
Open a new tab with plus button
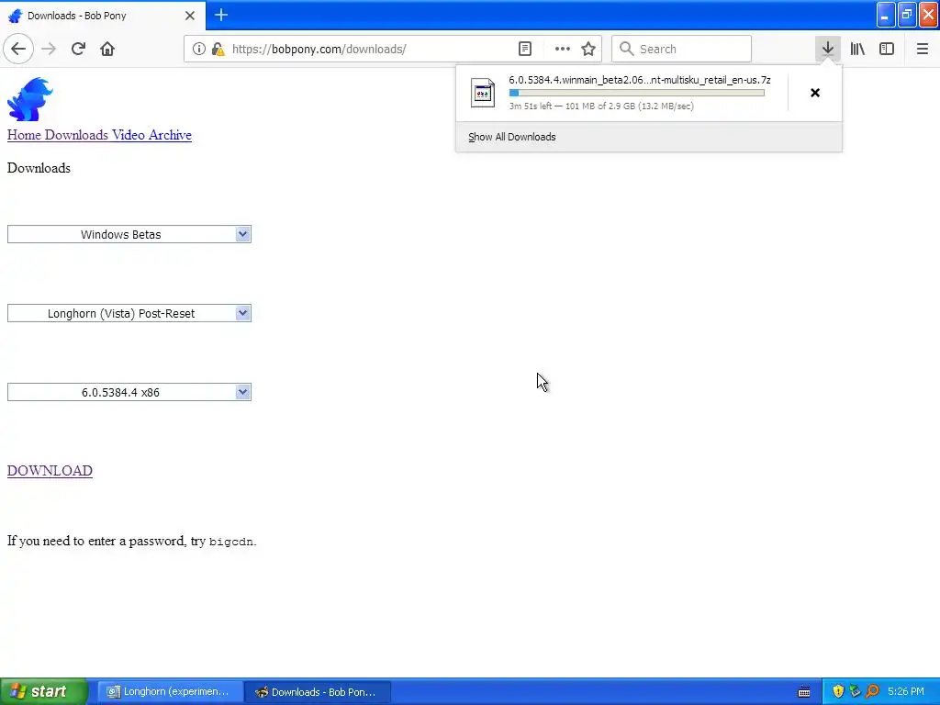point(221,15)
